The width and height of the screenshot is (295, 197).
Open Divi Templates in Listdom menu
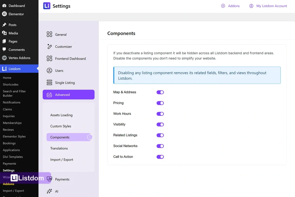click(13, 157)
